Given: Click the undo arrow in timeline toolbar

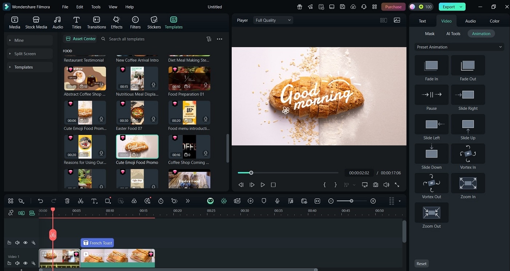Looking at the screenshot, I should pos(40,201).
